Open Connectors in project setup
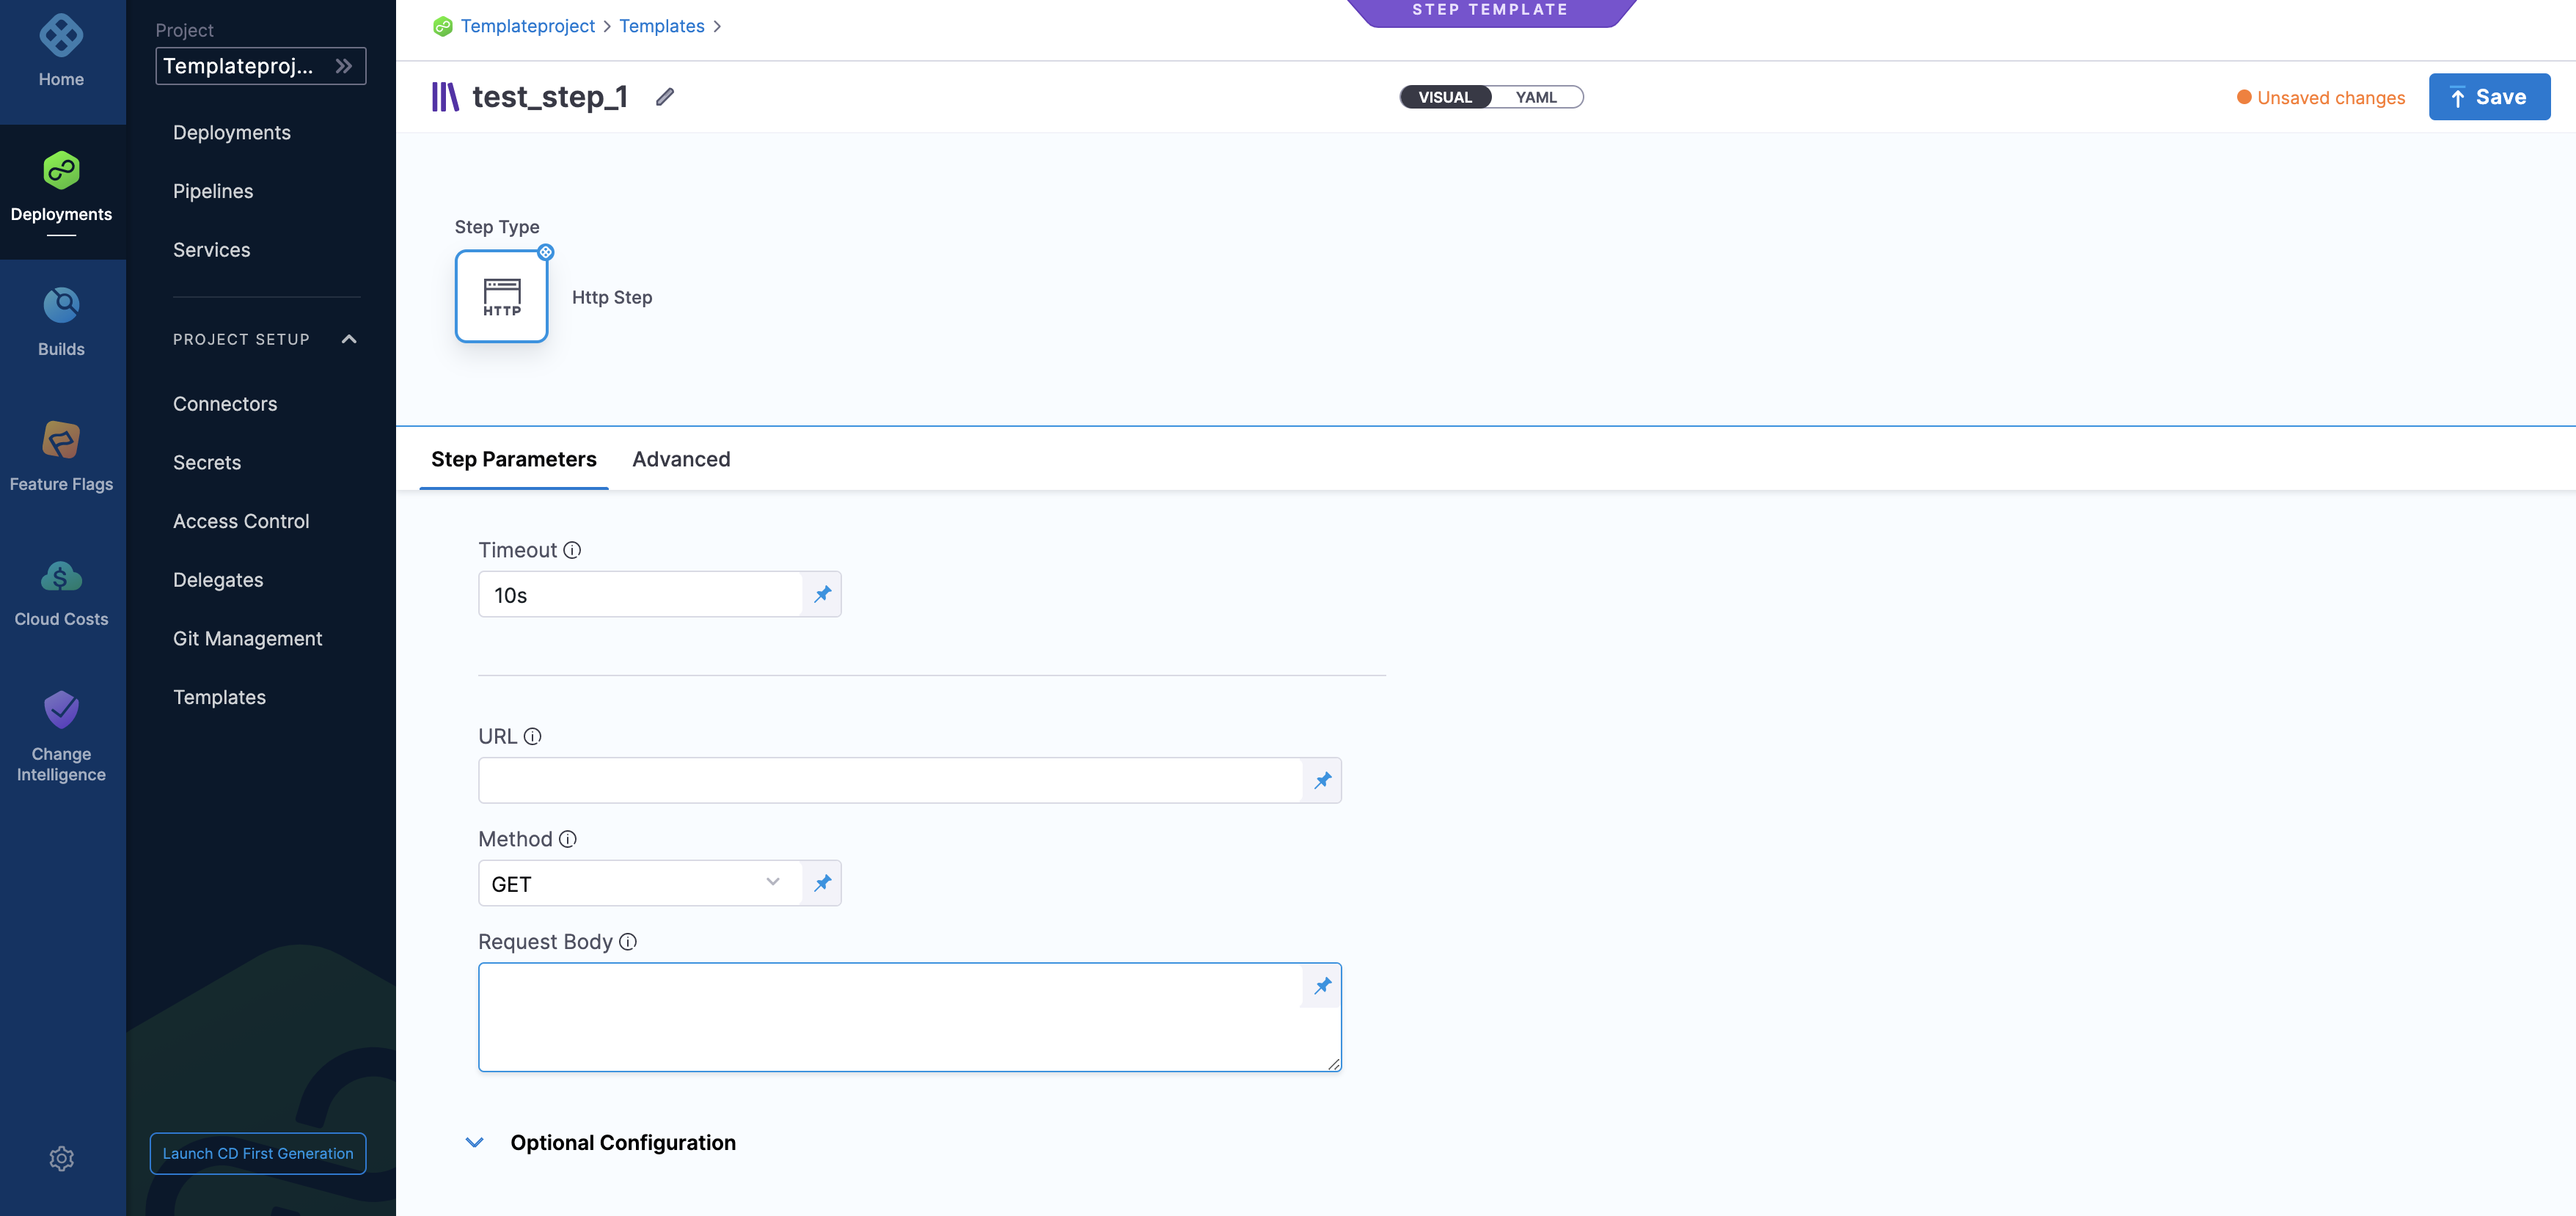The height and width of the screenshot is (1216, 2576). point(225,404)
